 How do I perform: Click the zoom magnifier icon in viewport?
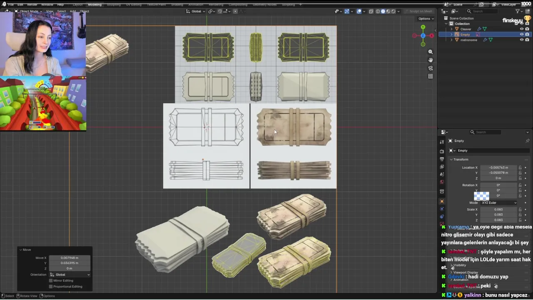[x=431, y=52]
